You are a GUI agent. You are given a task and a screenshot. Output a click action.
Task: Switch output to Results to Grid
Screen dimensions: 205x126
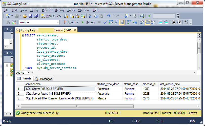click(x=148, y=22)
